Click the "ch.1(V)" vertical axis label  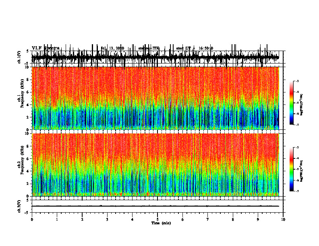(19, 57)
